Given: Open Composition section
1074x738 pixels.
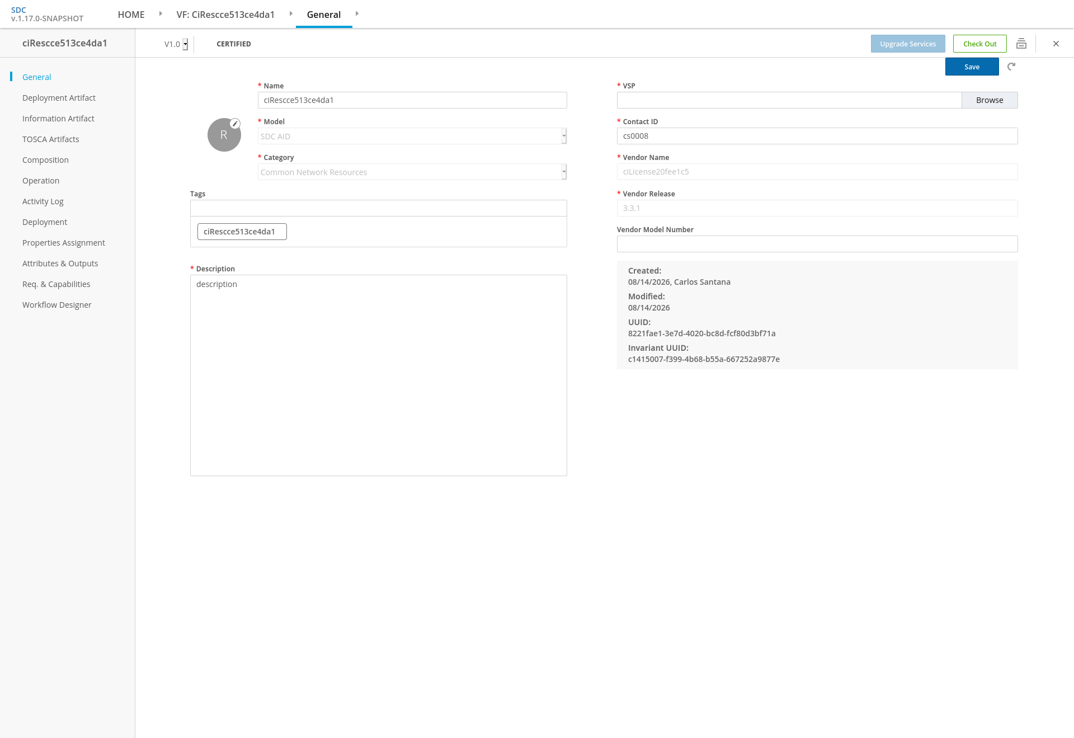Looking at the screenshot, I should coord(45,160).
